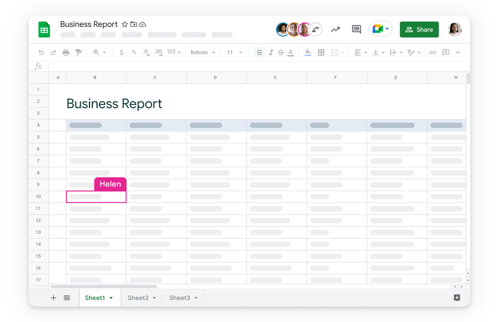Collapse the toolbar with the caret icon
The image size is (499, 322).
458,52
